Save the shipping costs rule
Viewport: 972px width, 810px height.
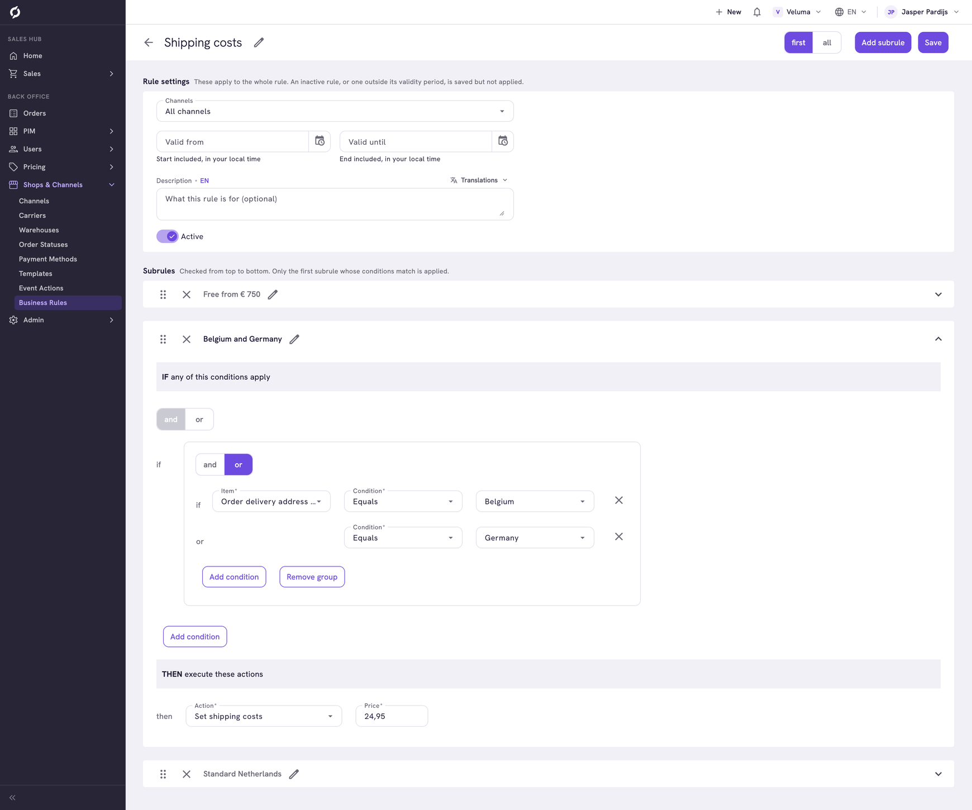[933, 42]
